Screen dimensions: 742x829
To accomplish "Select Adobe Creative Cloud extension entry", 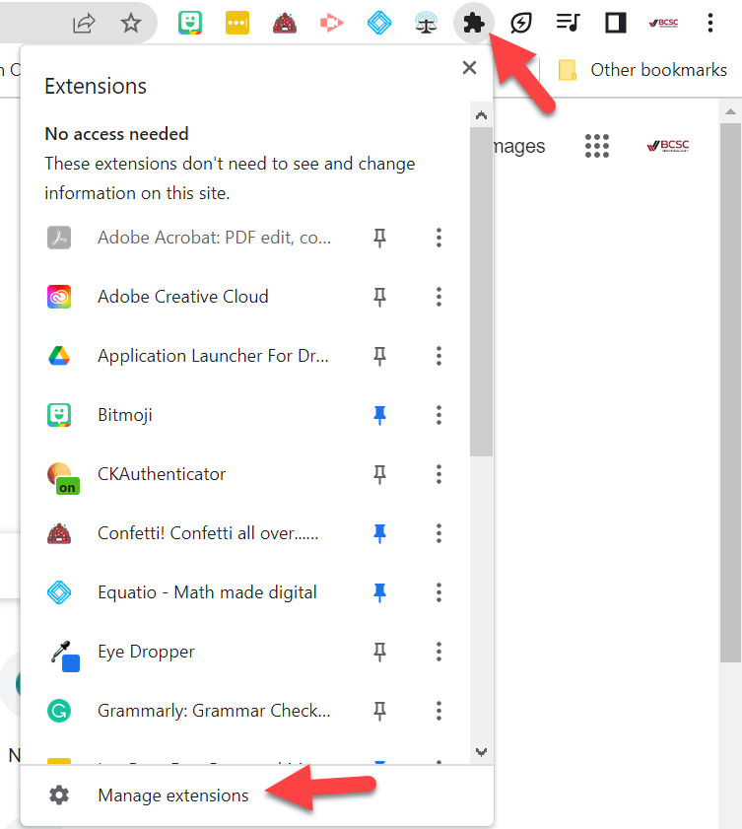I will point(183,297).
